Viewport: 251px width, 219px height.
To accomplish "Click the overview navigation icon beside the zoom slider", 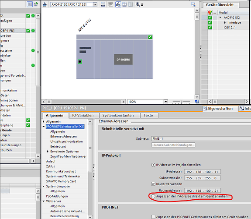I will coord(197,102).
